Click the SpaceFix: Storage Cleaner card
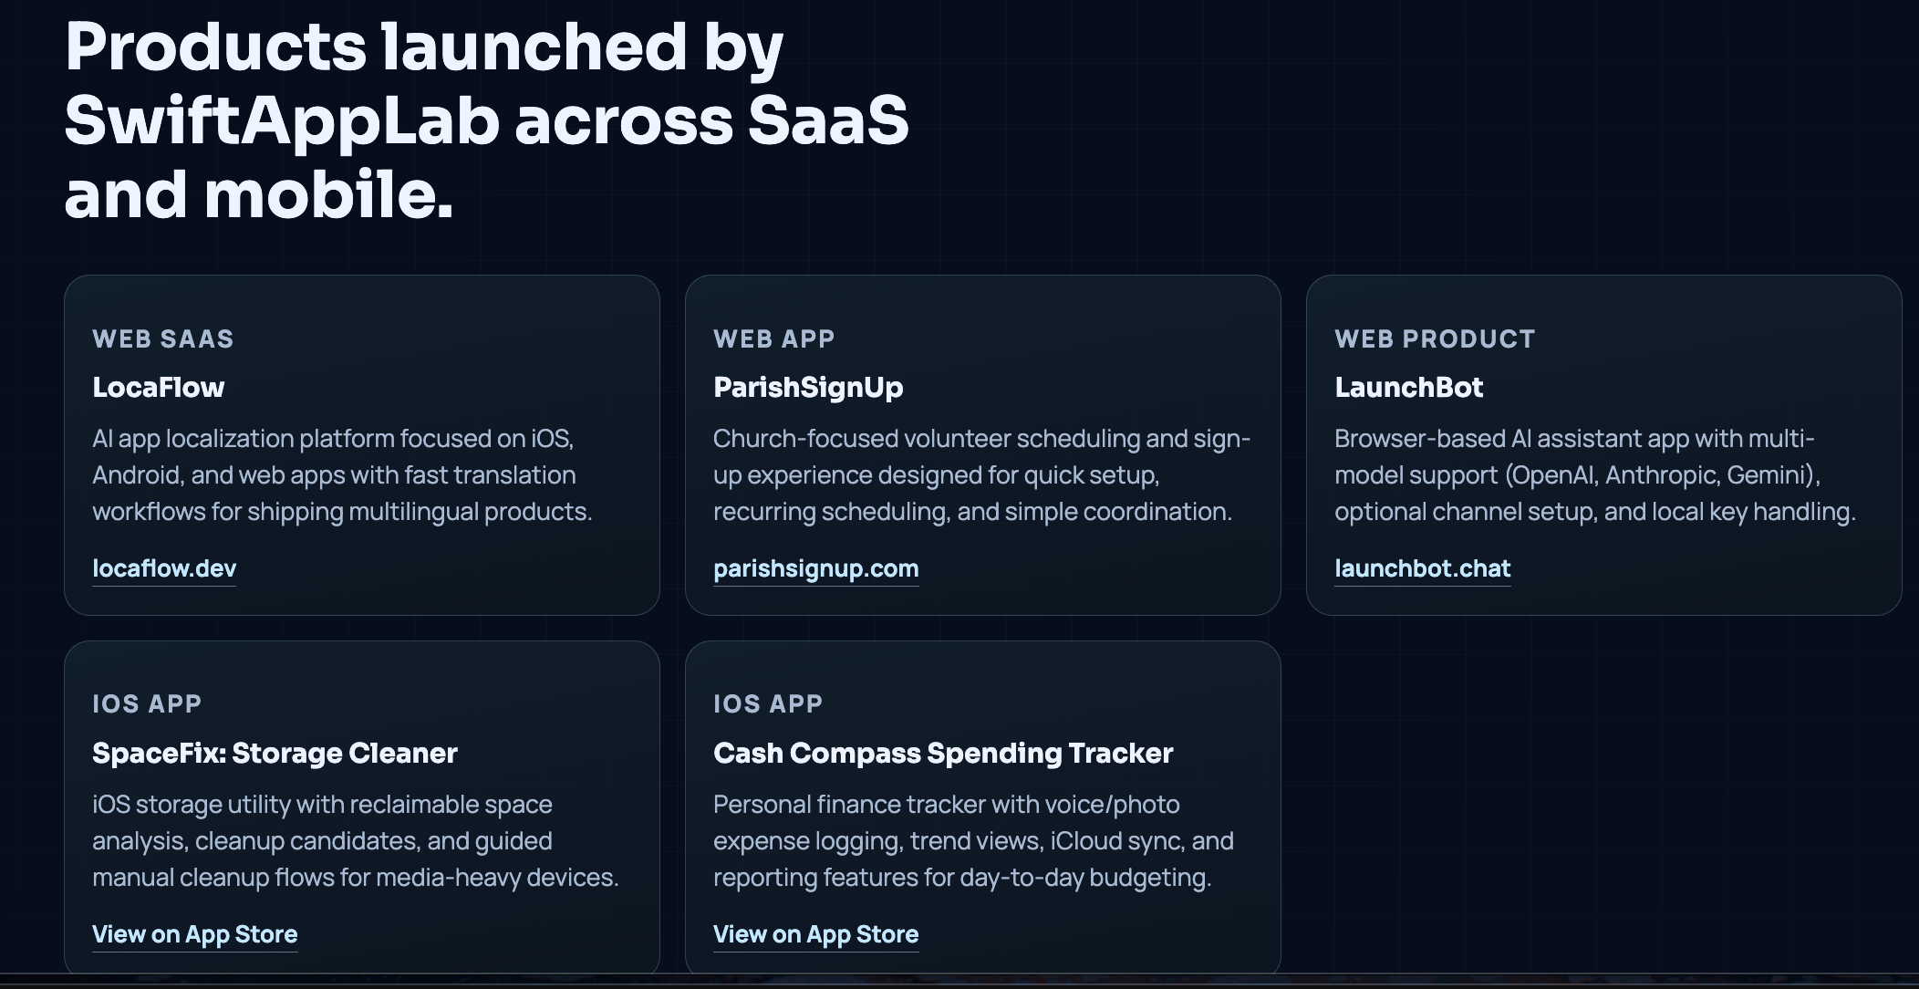 pos(362,812)
